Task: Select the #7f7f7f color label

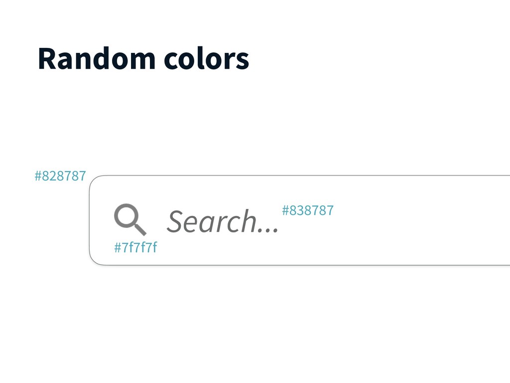Action: 135,247
